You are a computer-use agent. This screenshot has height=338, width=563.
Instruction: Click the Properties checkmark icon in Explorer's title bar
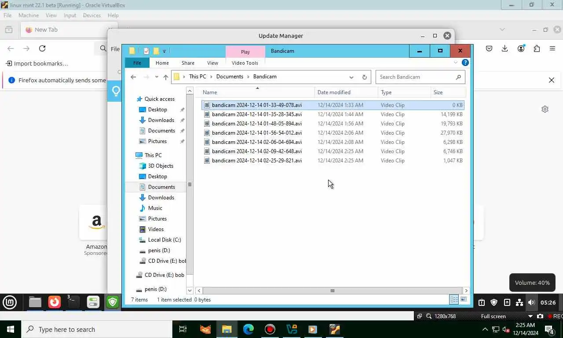coord(146,51)
